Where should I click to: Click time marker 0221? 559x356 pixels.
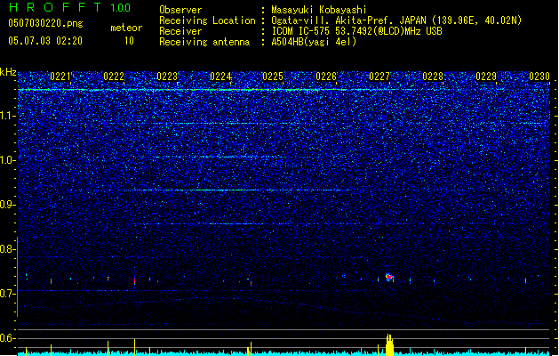point(60,77)
